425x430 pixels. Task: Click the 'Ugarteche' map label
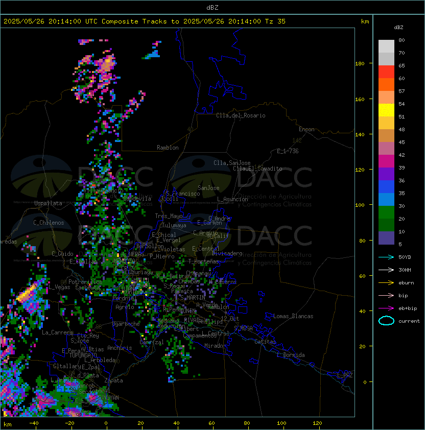click(126, 324)
